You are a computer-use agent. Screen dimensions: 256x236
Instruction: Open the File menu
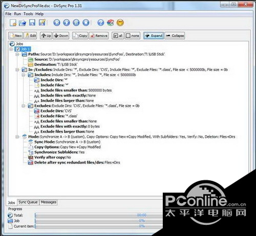coord(8,14)
